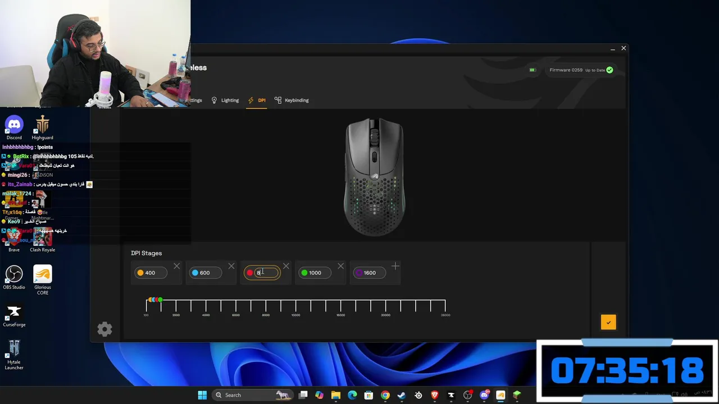Screen dimensions: 719x404
Task: Click the mouse preview image
Action: pyautogui.click(x=374, y=177)
